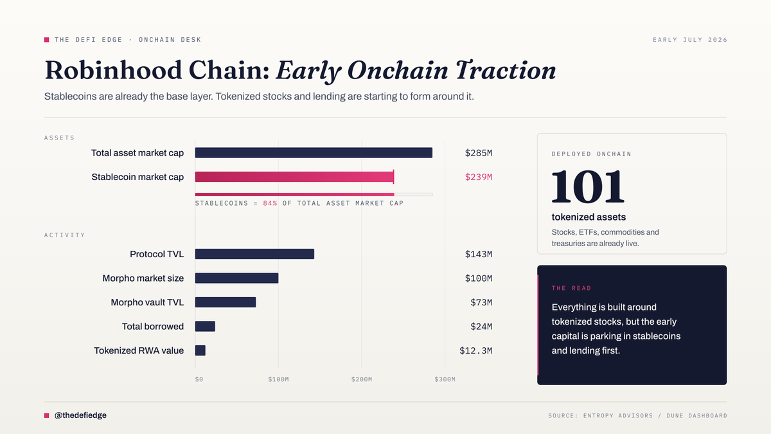
Task: Open the Entropy Advisors / Dune Dashboard source
Action: (x=637, y=416)
